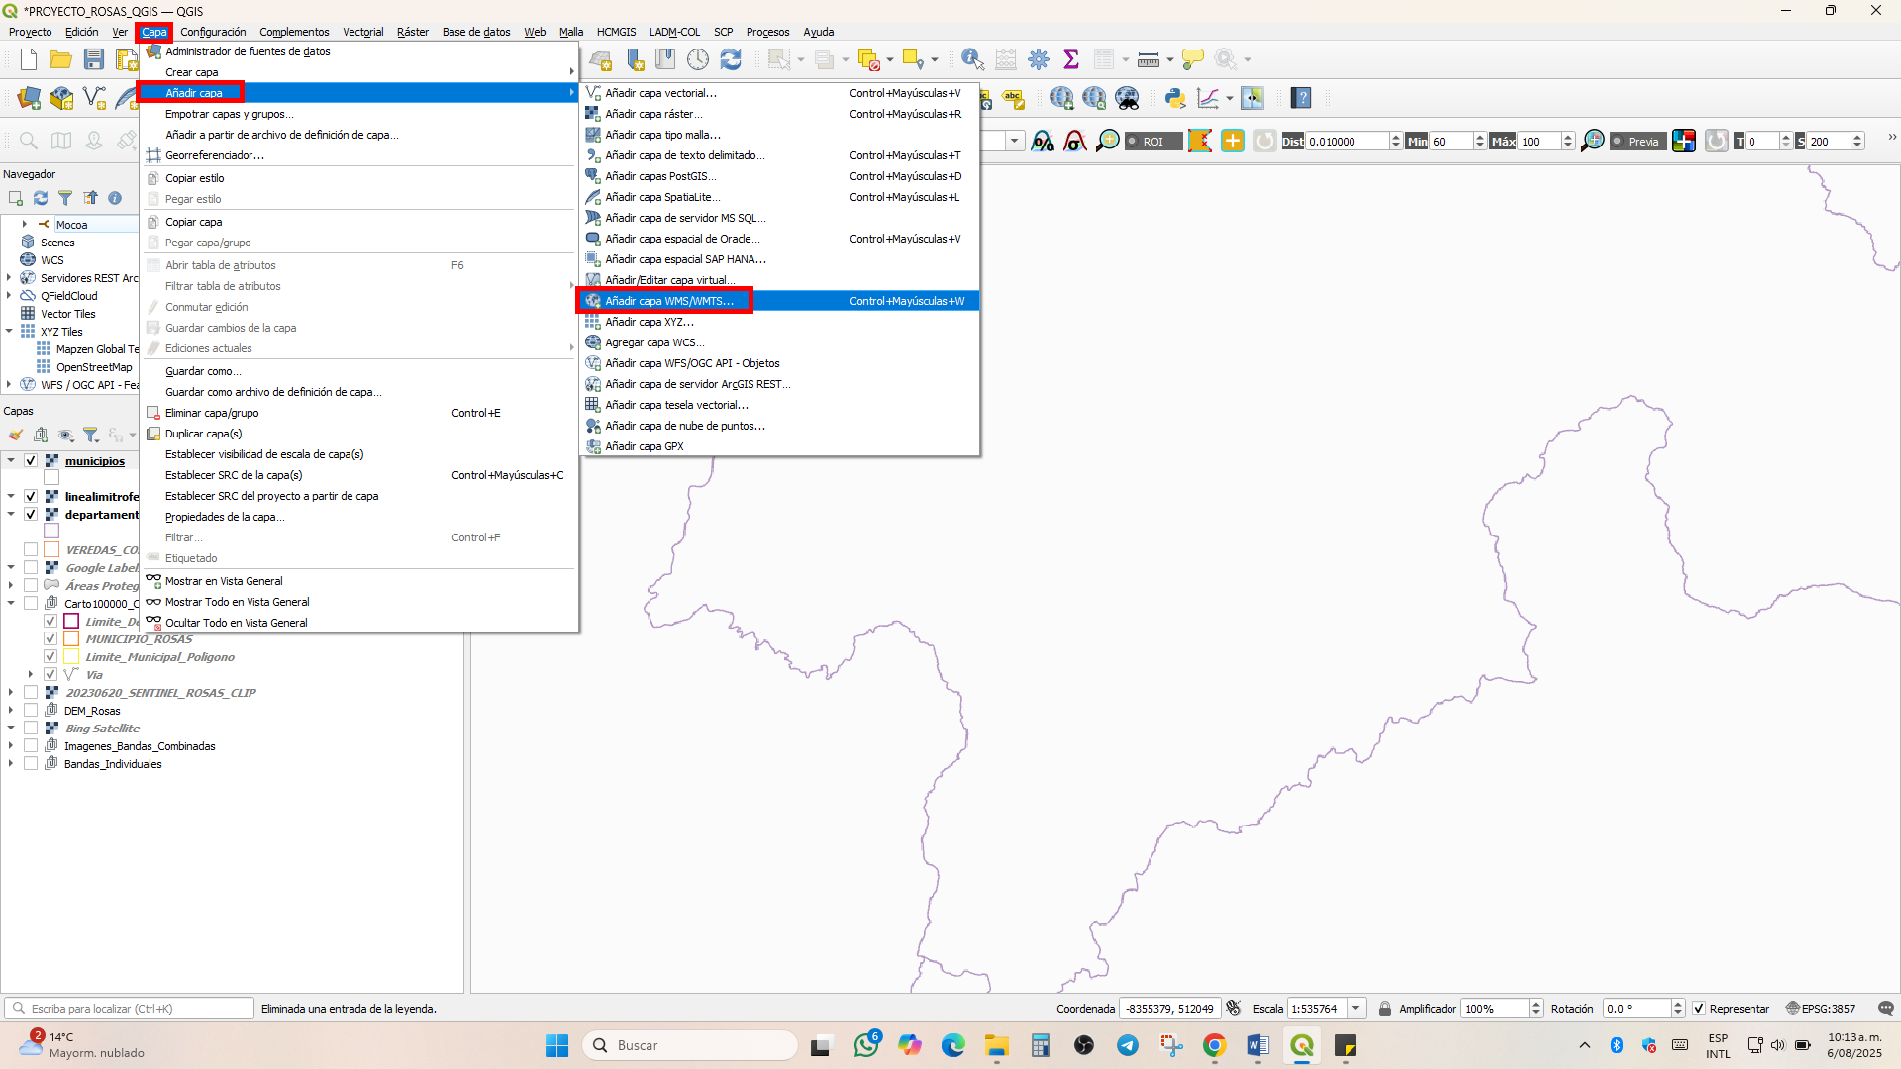Click the Save Project floppy disk icon
The width and height of the screenshot is (1901, 1069).
point(94,60)
